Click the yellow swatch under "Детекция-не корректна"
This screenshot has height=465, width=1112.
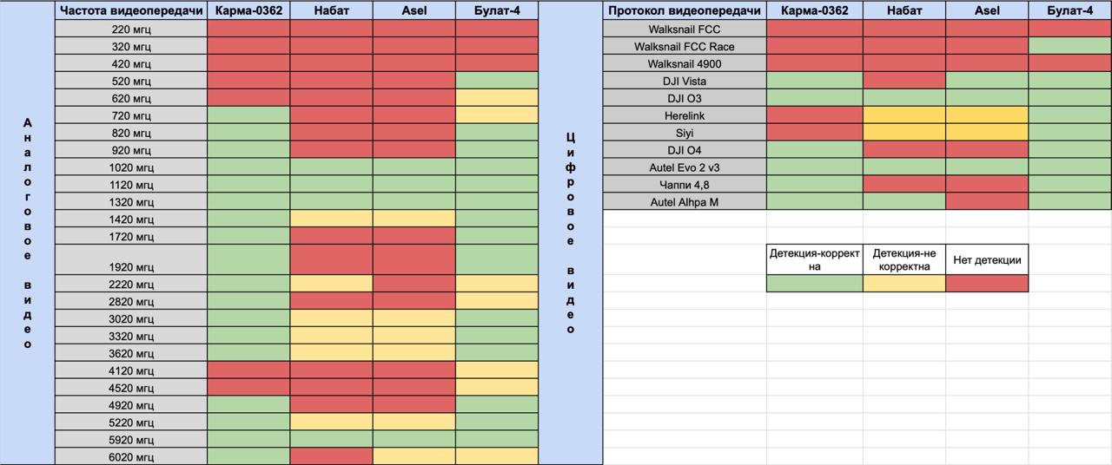pos(903,283)
